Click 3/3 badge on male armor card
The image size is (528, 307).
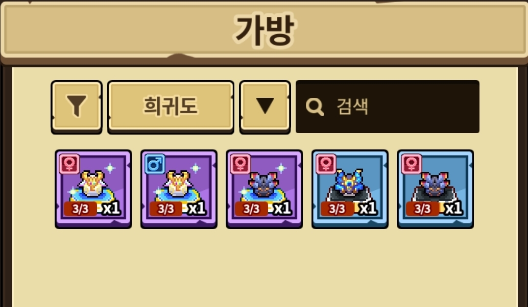(166, 209)
